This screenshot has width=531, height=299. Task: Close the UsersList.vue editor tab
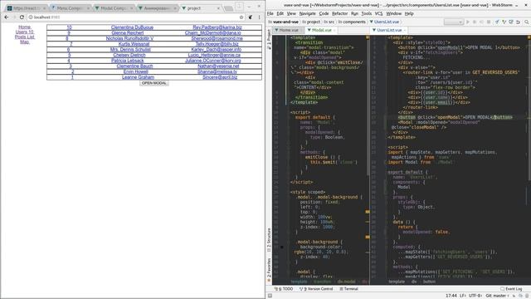pyautogui.click(x=404, y=30)
